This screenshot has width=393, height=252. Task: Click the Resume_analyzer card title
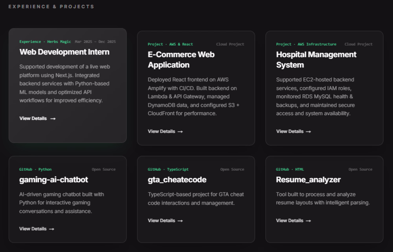(308, 180)
